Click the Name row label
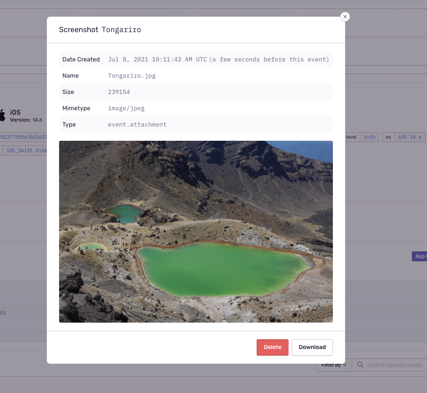The image size is (427, 393). tap(70, 76)
